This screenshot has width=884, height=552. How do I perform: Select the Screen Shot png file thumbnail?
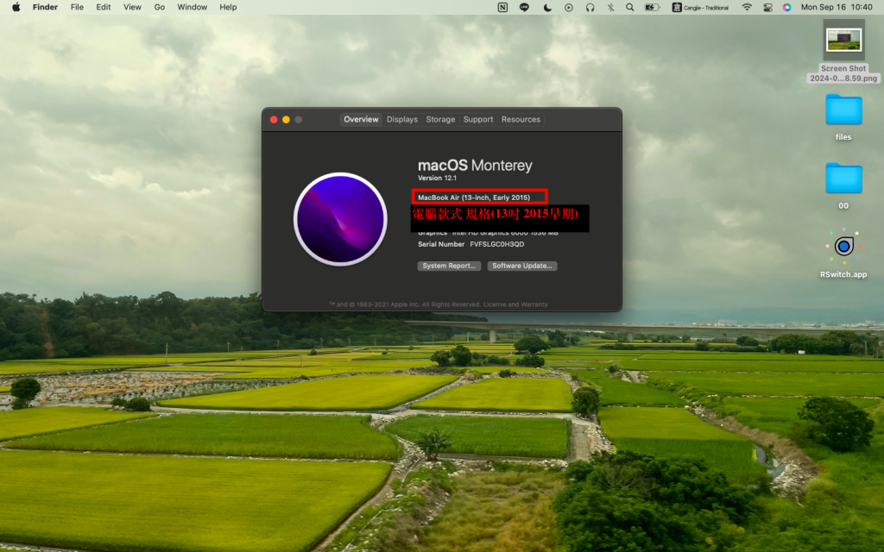tap(844, 40)
